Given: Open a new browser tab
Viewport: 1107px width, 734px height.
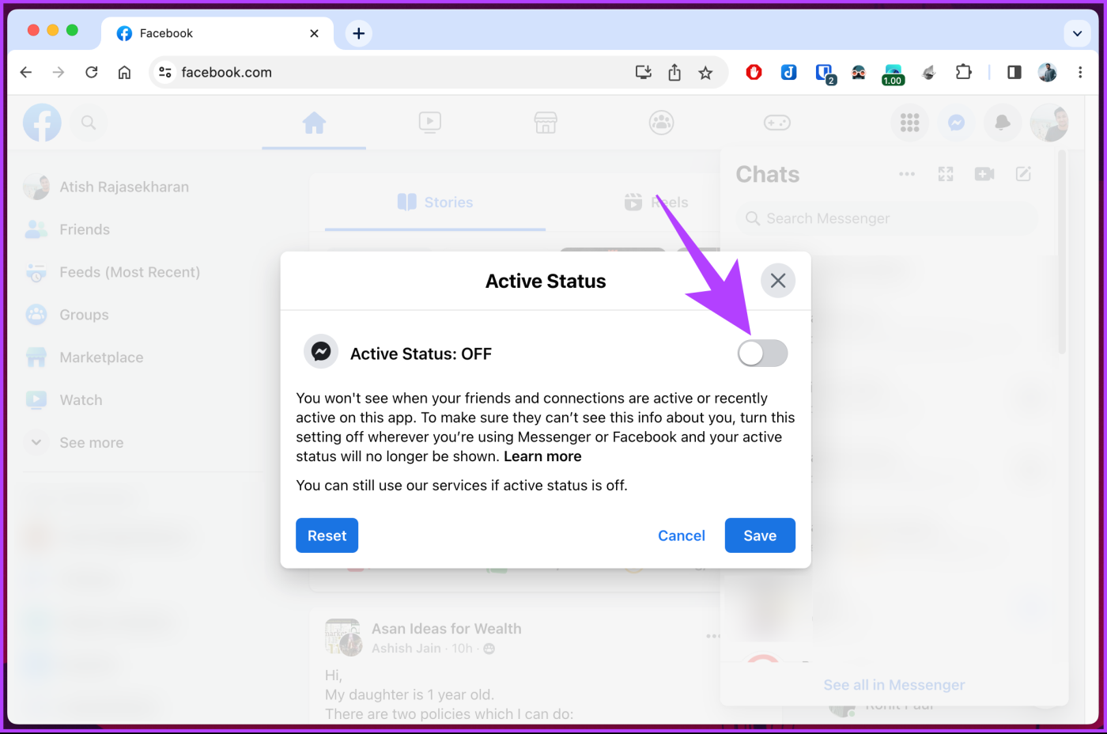Looking at the screenshot, I should tap(358, 33).
